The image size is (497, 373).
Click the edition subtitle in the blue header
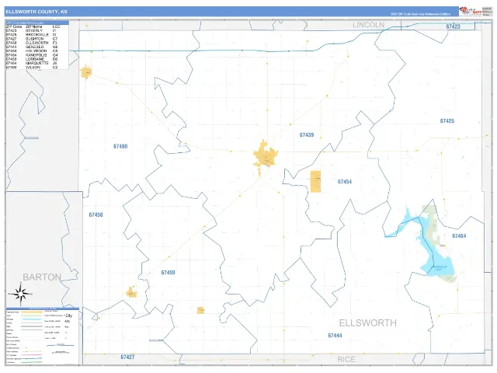(420, 14)
